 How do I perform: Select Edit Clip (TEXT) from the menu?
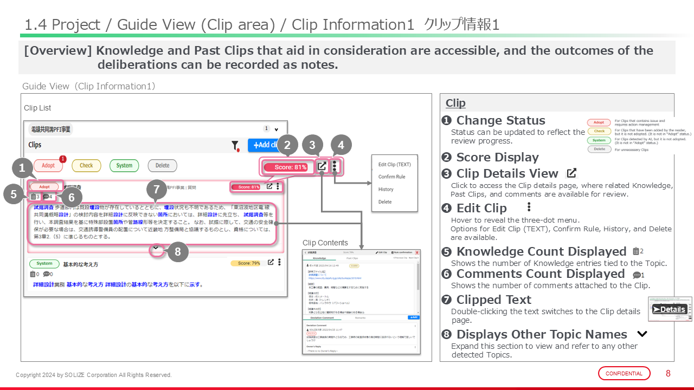click(x=394, y=165)
